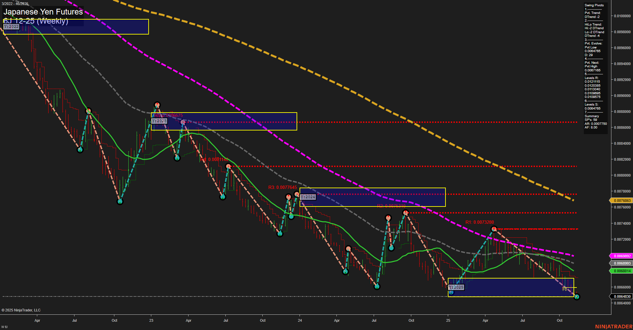Expand the Swing Pivots summary panel
Screen dimensions: 633x330
pyautogui.click(x=594, y=5)
